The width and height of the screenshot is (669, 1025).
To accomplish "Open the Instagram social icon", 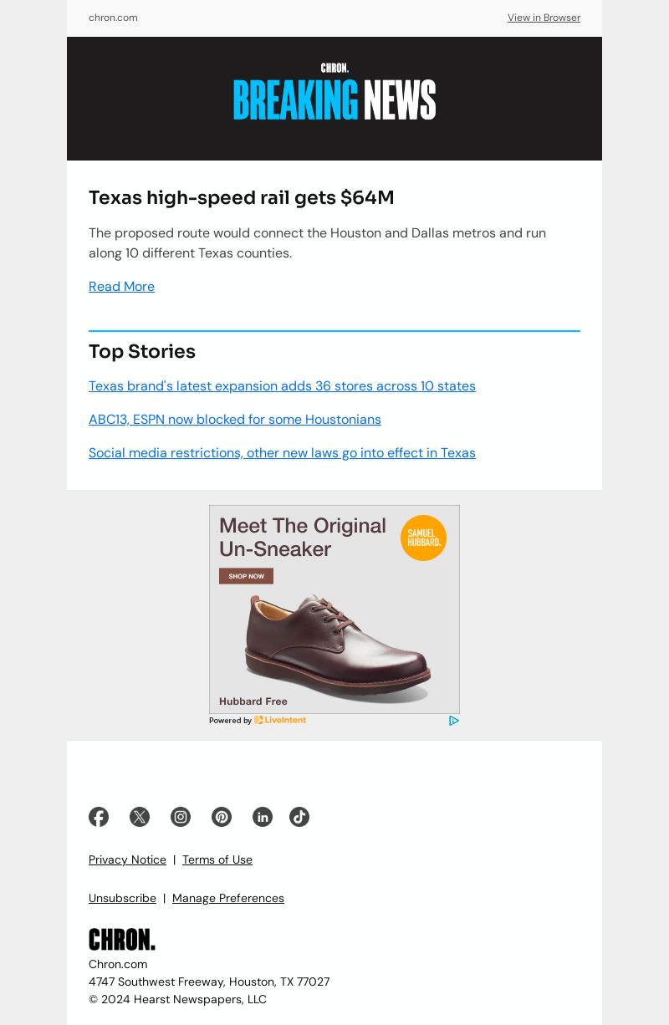I will [x=181, y=817].
